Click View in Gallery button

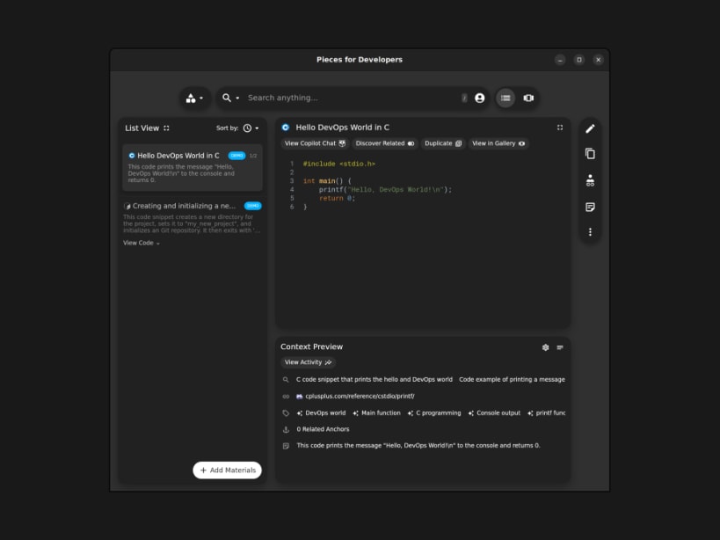click(x=498, y=143)
